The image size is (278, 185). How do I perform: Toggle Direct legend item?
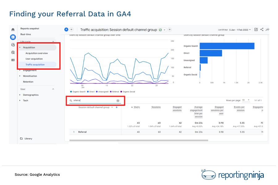pos(91,92)
